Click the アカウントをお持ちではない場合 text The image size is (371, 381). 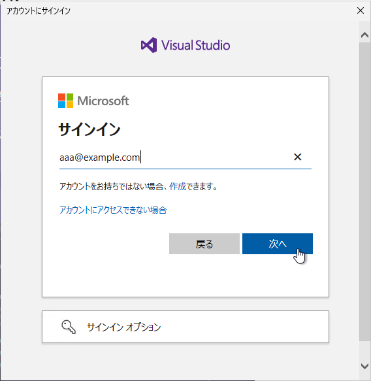[x=111, y=186]
